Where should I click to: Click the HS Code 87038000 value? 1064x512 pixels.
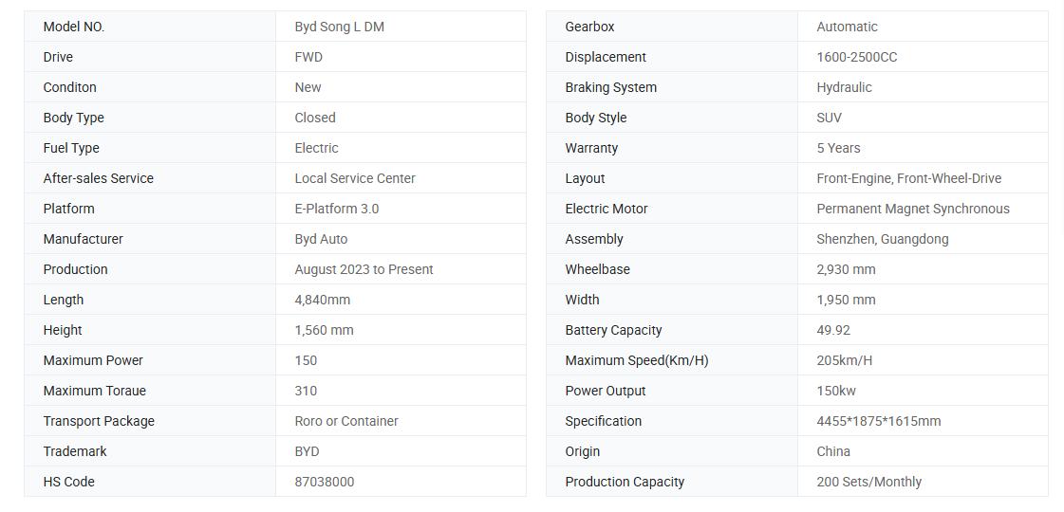tap(325, 483)
